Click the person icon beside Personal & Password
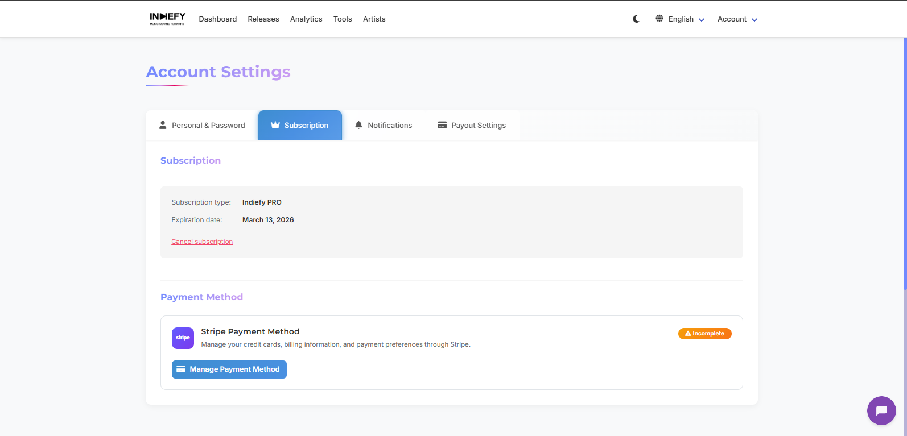 click(x=163, y=125)
